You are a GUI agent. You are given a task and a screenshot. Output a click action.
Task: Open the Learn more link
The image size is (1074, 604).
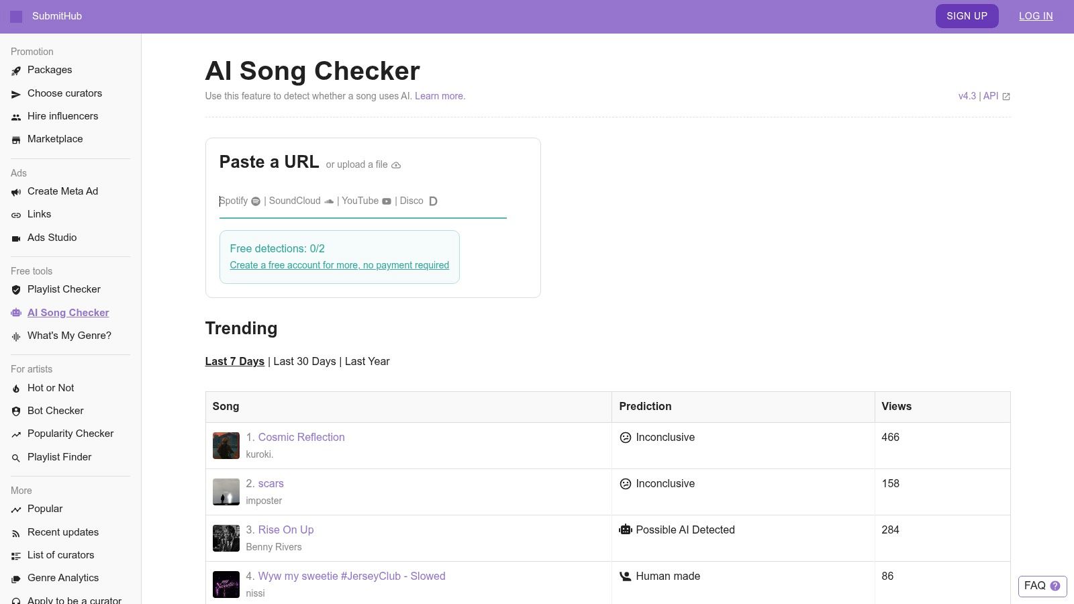pyautogui.click(x=440, y=96)
